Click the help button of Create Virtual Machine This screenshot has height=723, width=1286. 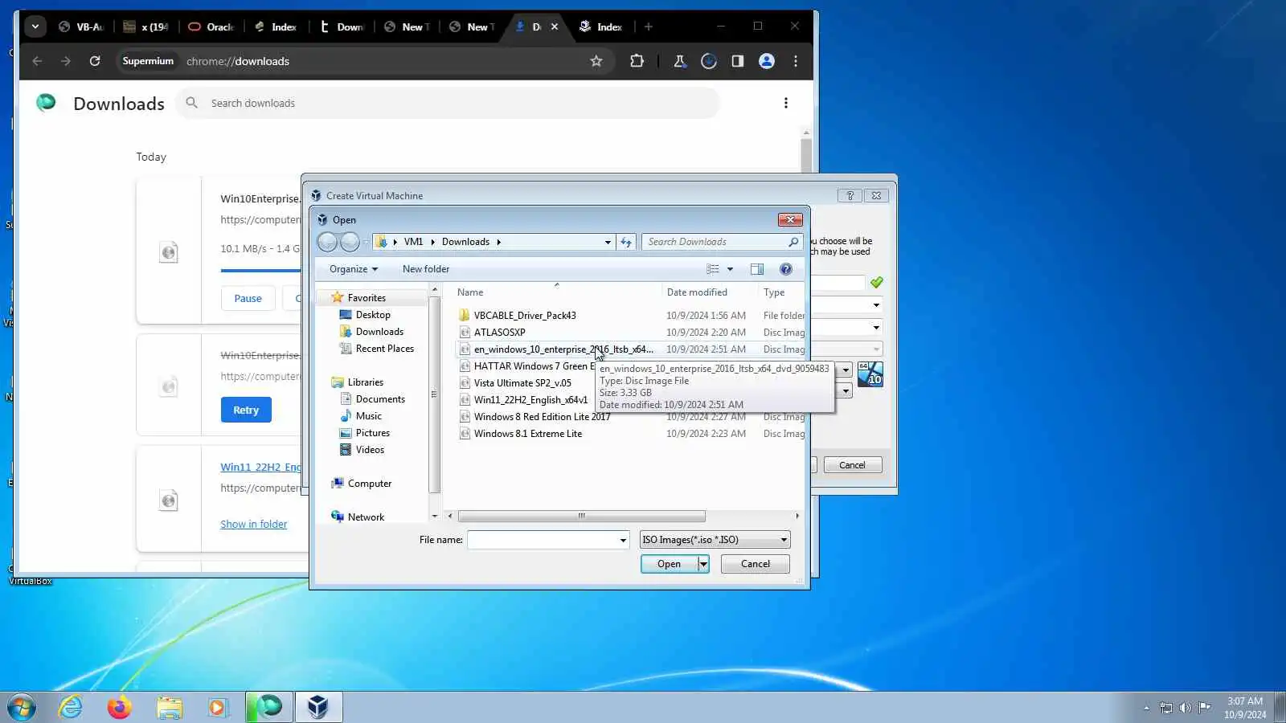(850, 195)
